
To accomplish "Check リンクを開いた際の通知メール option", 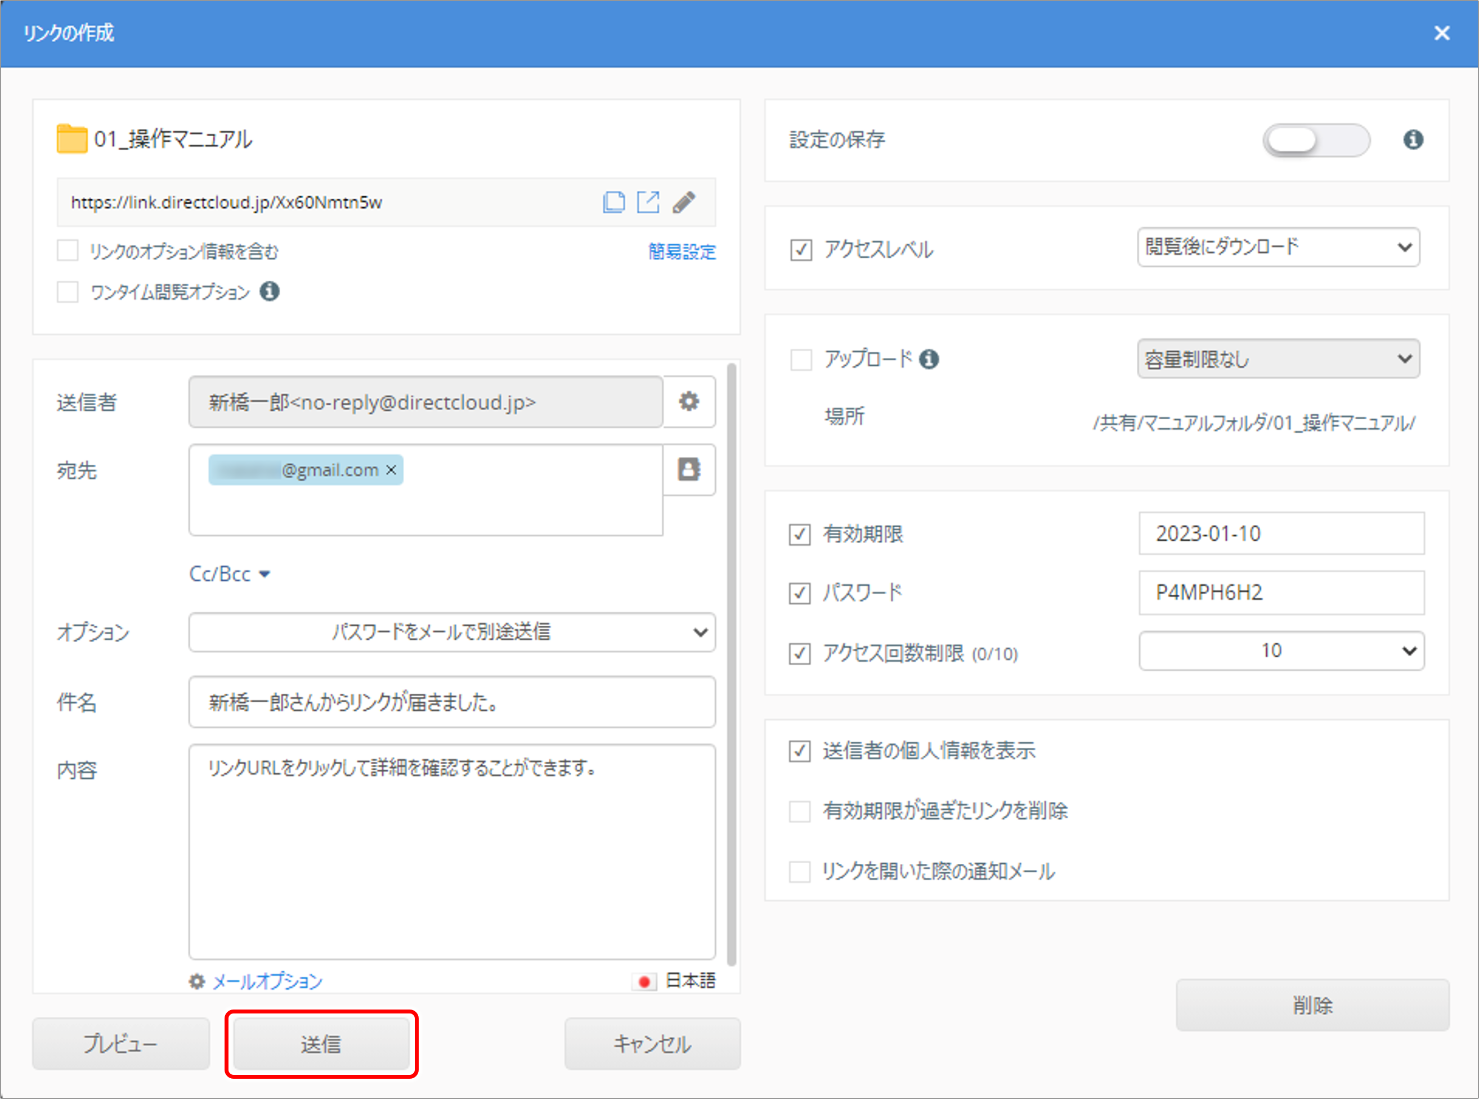I will (800, 872).
